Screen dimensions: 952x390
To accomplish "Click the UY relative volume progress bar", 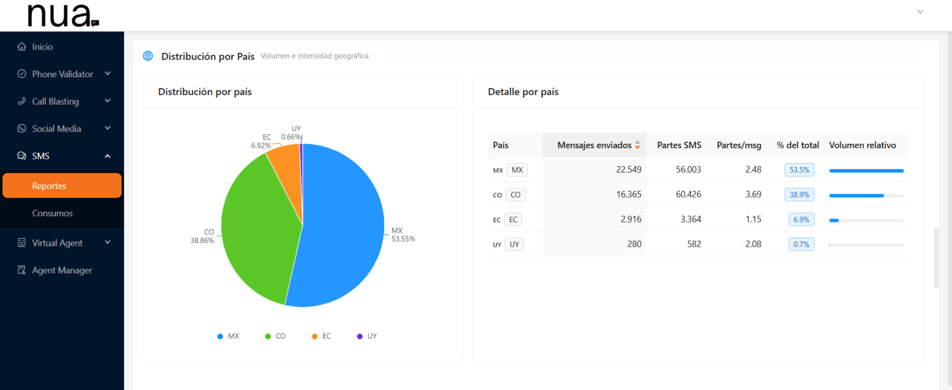I will coord(866,245).
